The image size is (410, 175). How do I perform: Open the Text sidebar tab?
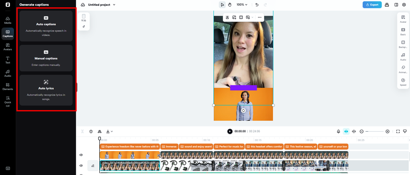8,60
